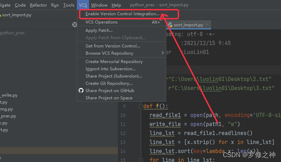Screen dimensions: 281x162
Task: Close the sort_import.py editor tab
Action: pos(207,25)
